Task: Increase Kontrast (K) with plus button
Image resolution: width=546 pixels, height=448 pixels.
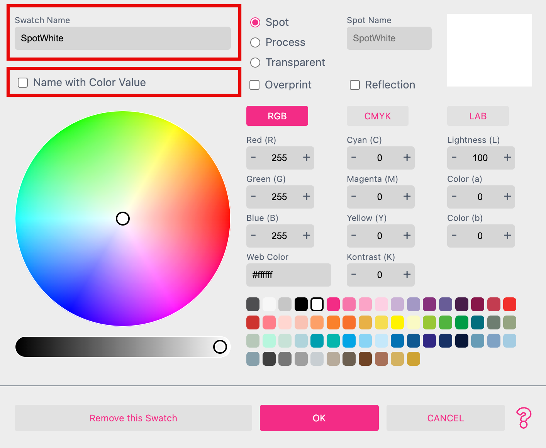Action: pyautogui.click(x=407, y=275)
